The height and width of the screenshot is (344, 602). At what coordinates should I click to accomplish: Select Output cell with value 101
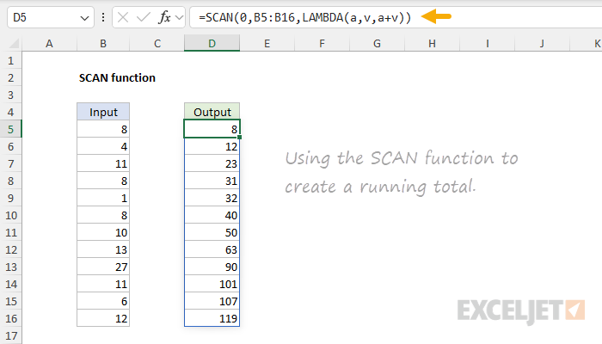pyautogui.click(x=212, y=284)
